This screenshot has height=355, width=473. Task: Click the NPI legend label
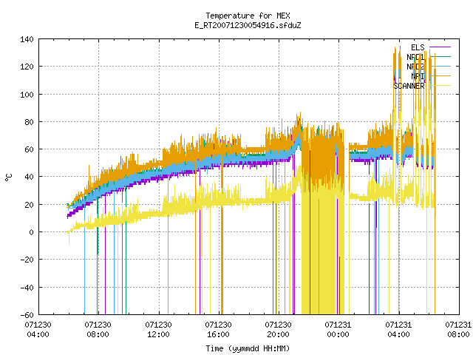418,76
